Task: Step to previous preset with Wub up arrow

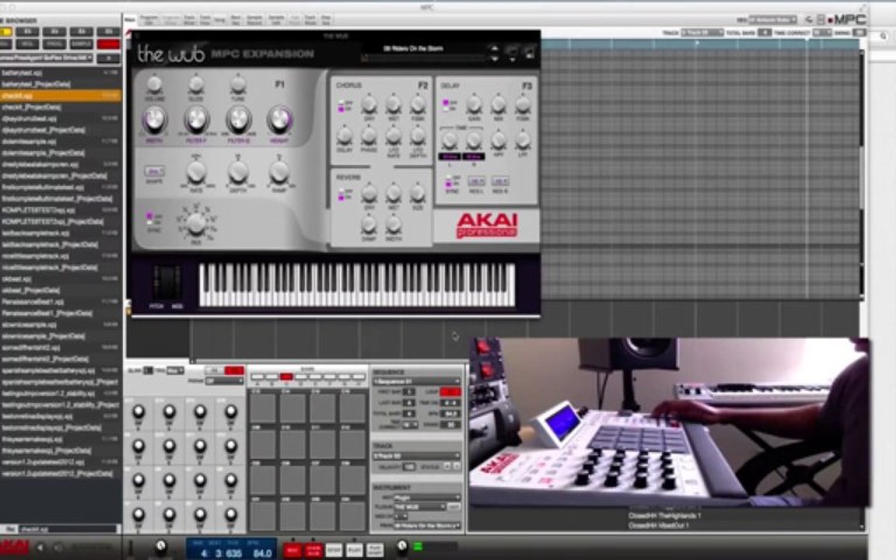Action: pos(495,48)
